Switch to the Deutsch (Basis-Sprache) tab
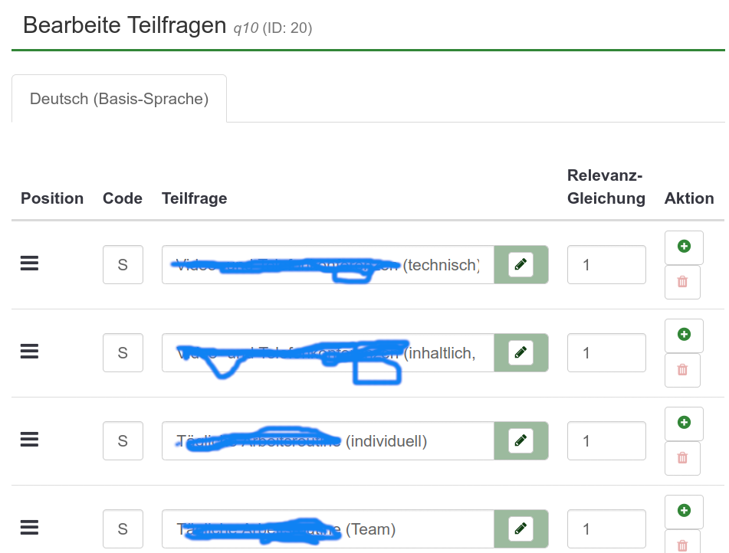This screenshot has height=553, width=729. [x=119, y=99]
